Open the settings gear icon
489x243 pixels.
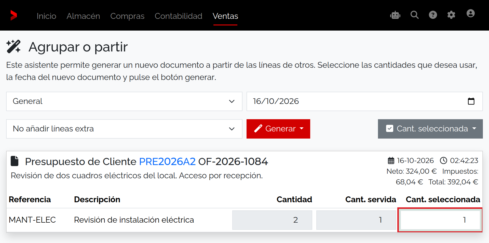(x=451, y=15)
